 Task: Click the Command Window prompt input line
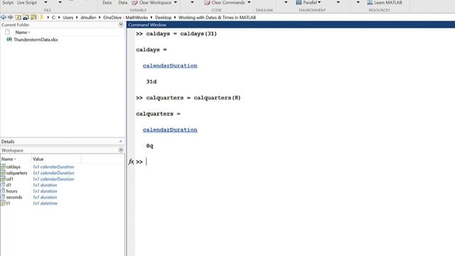pos(294,161)
